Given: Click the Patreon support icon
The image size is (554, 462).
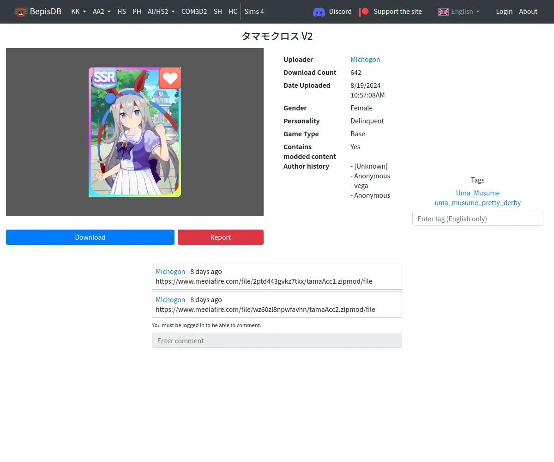Looking at the screenshot, I should click(x=364, y=12).
